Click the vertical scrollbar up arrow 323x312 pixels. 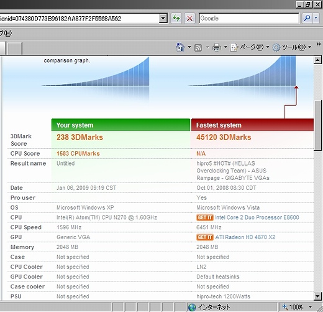click(x=317, y=60)
